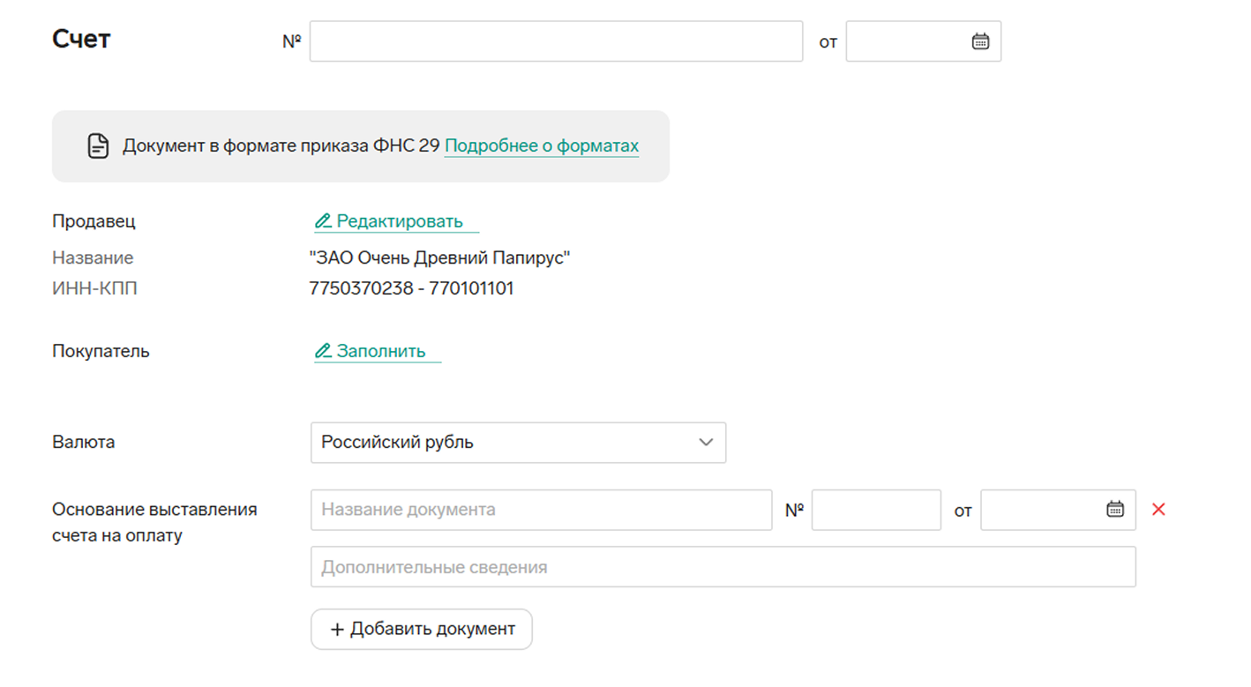Click the Дополнительные сведения field
This screenshot has width=1251, height=687.
click(723, 567)
